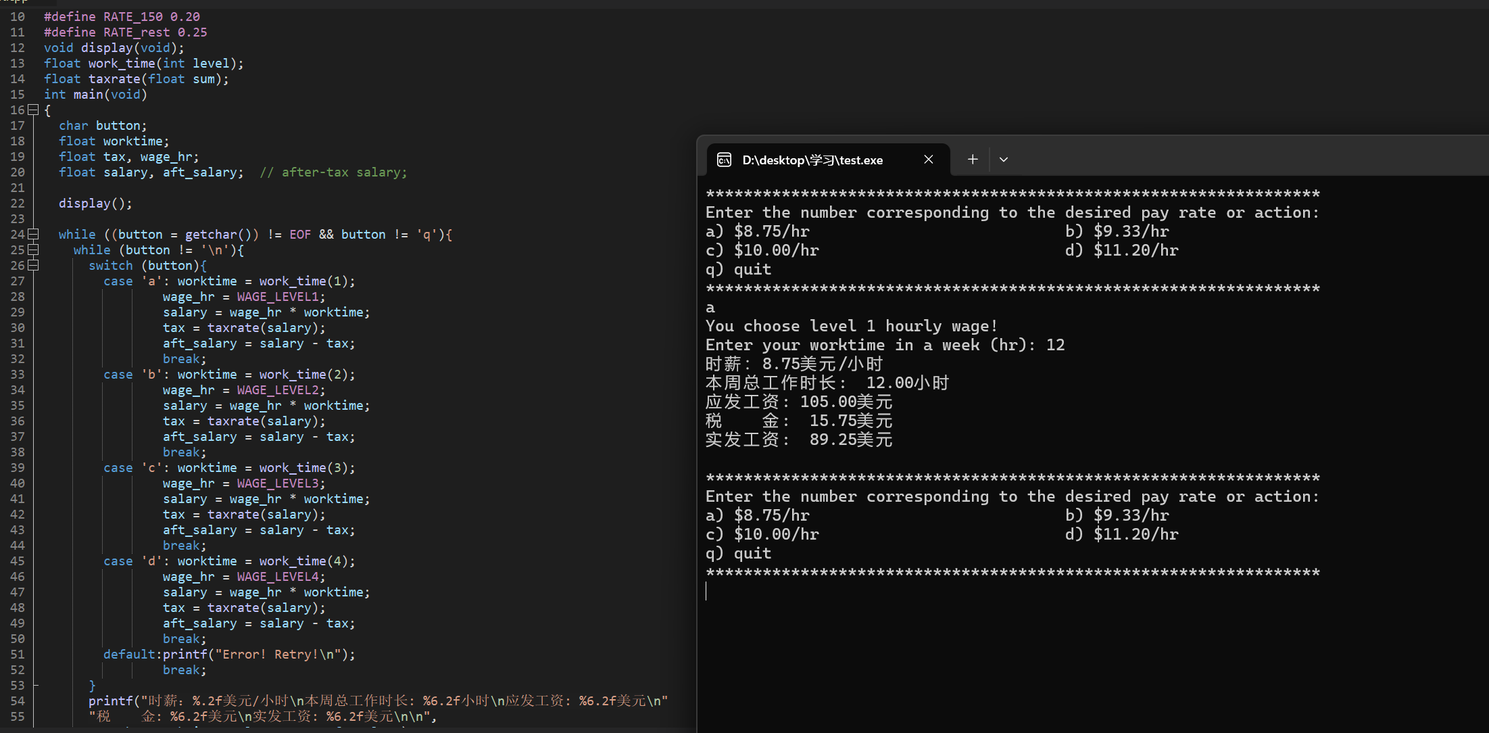Click the 'int main(void)' line

pyautogui.click(x=95, y=94)
